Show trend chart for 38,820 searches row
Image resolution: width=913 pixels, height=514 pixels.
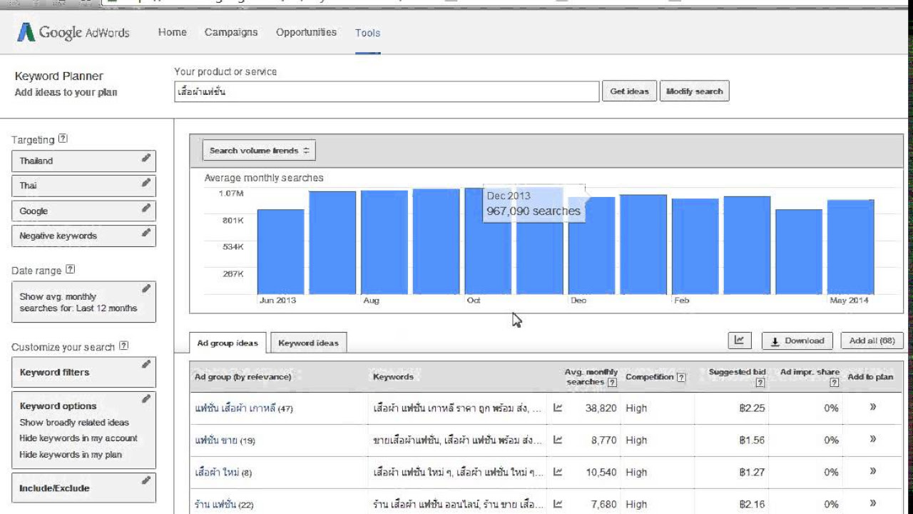point(558,408)
